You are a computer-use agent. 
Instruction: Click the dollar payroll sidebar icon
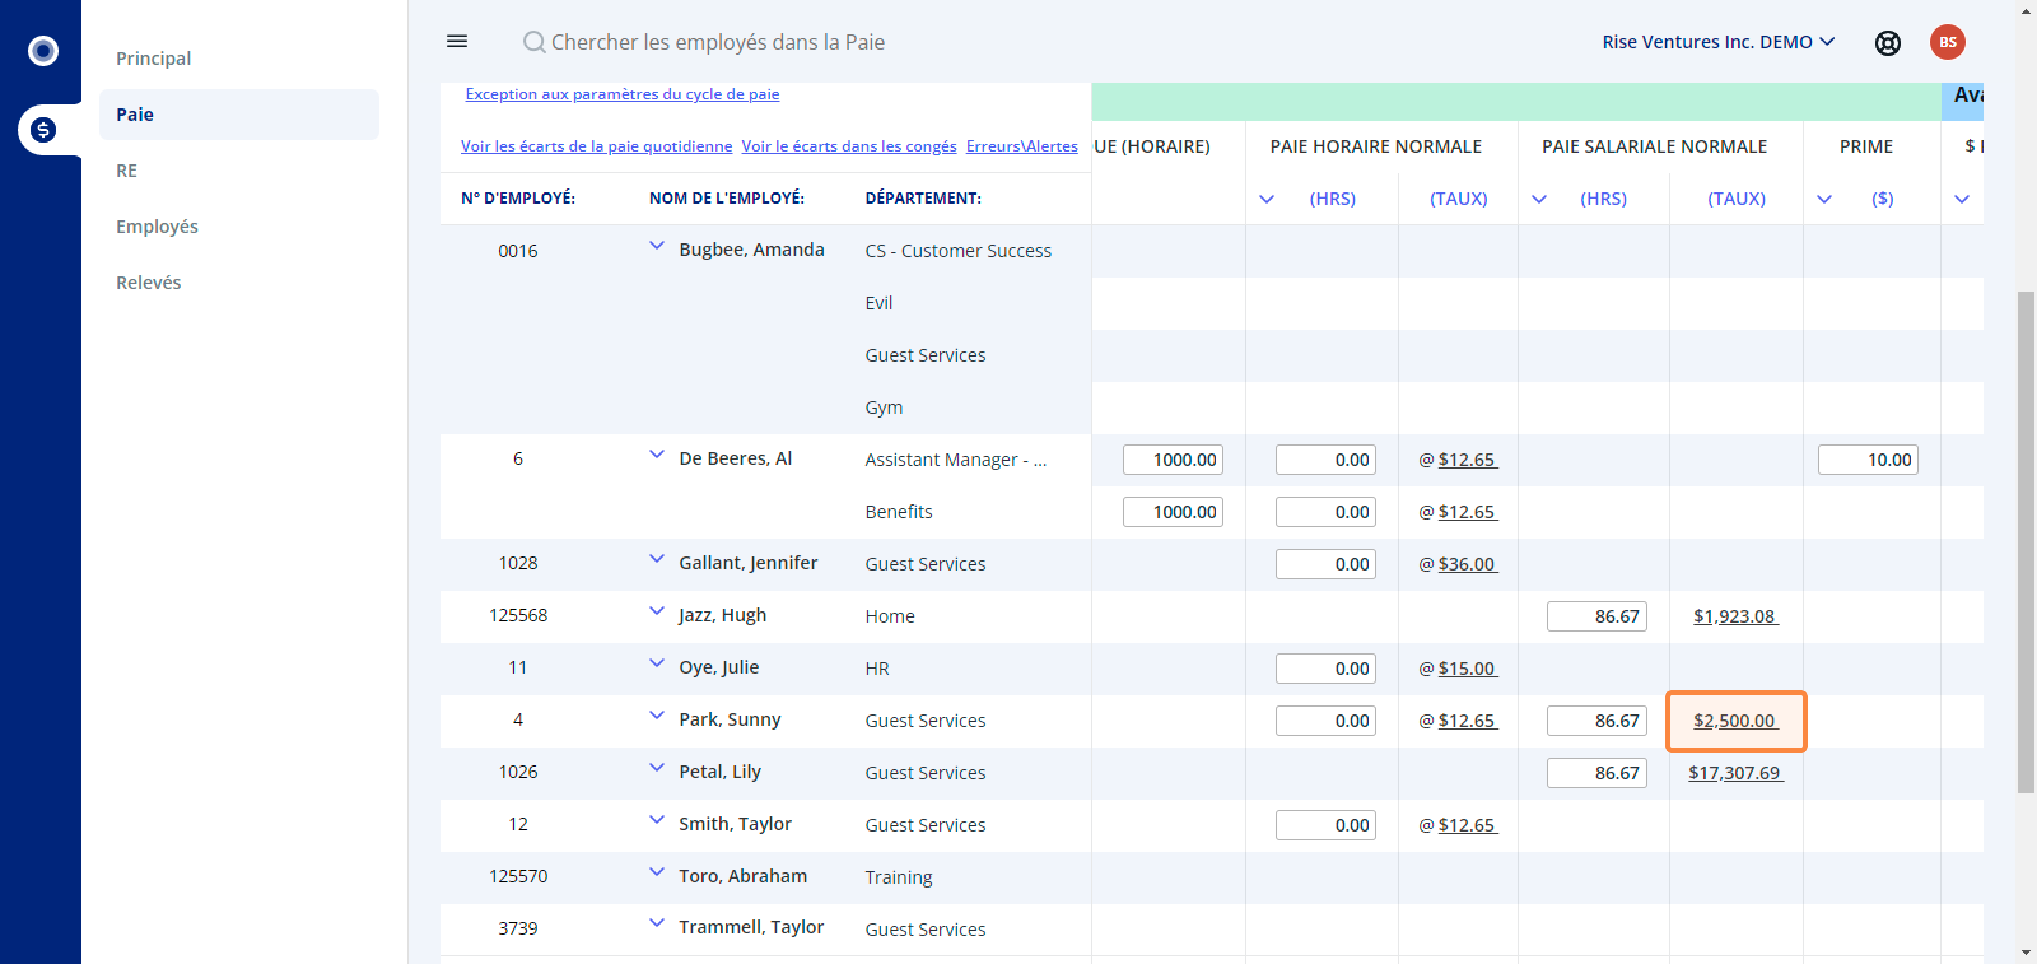pyautogui.click(x=43, y=130)
